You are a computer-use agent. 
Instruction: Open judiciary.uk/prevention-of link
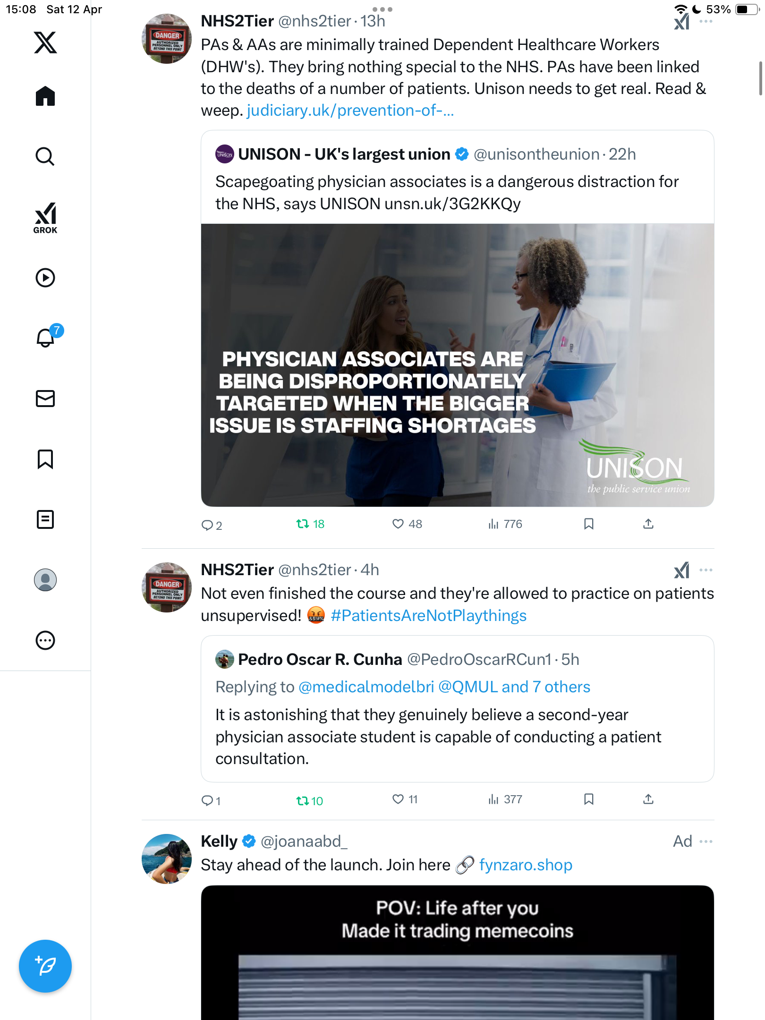click(350, 110)
